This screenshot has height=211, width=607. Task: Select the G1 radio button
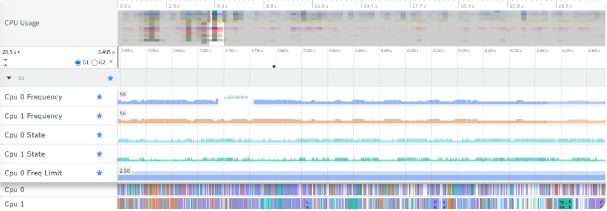click(78, 63)
